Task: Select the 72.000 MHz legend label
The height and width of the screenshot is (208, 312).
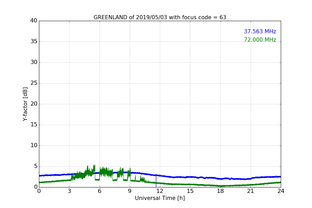Action: 260,40
